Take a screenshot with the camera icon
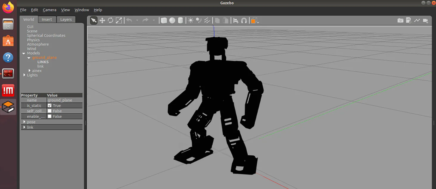This screenshot has width=436, height=189. (x=400, y=20)
